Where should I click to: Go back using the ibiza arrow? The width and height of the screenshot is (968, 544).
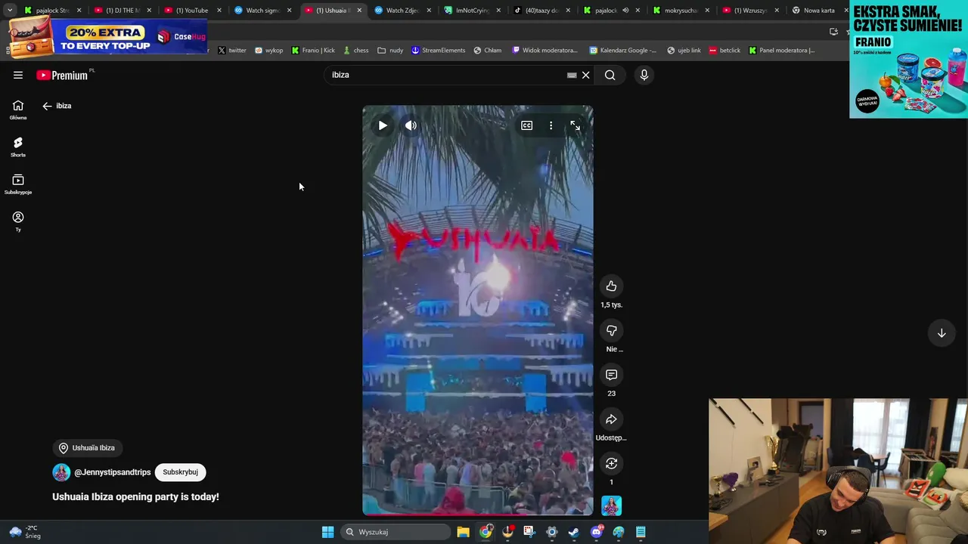[x=47, y=106]
